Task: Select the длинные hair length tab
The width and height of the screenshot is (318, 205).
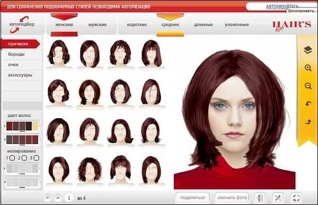Action: click(204, 24)
